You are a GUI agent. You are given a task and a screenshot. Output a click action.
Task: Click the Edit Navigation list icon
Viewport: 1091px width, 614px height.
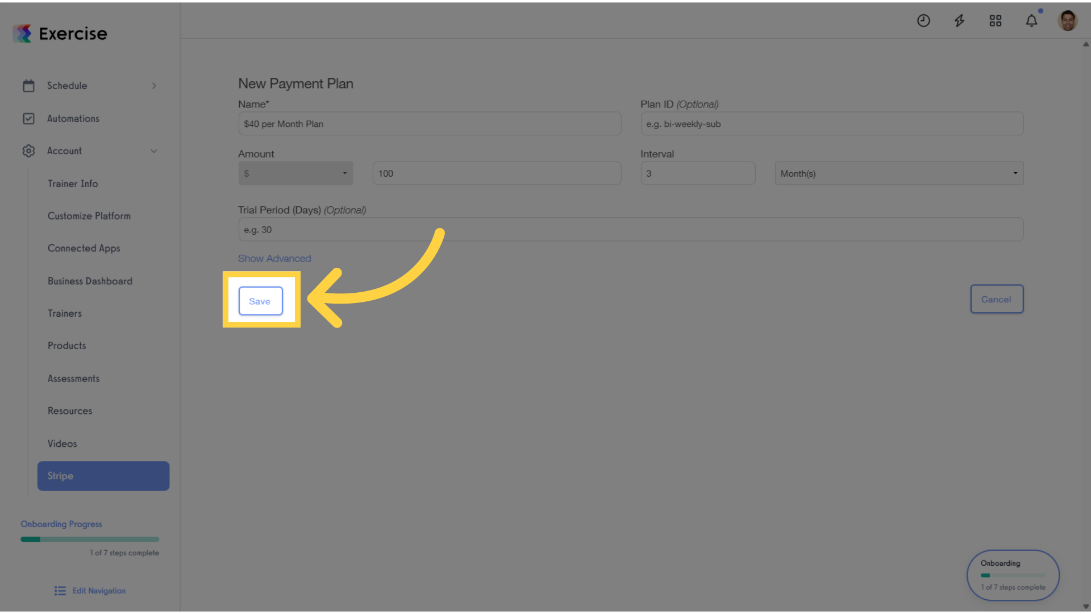tap(60, 591)
